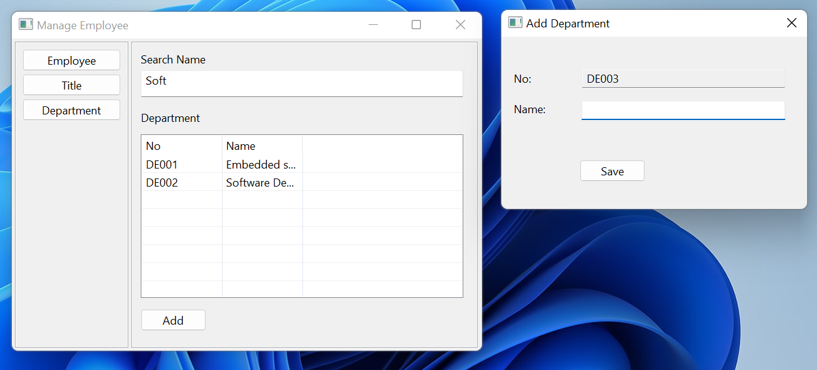Image resolution: width=817 pixels, height=370 pixels.
Task: Minimize the Manage Employee window
Action: click(374, 25)
